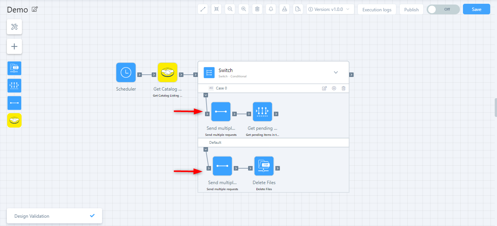
Task: Click the Publish button
Action: pyautogui.click(x=411, y=9)
